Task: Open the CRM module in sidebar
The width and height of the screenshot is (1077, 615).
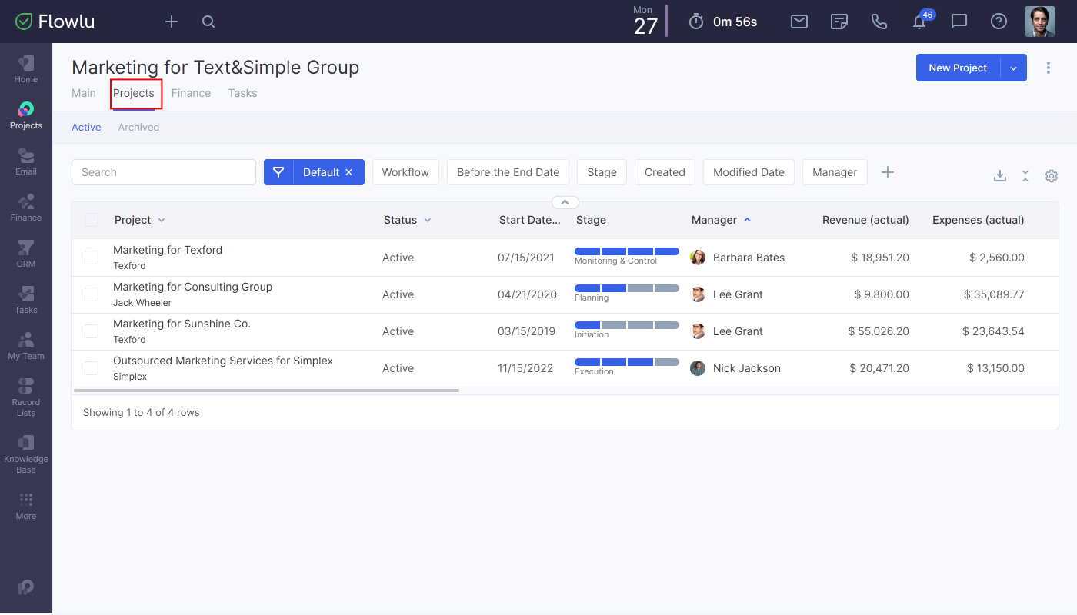Action: tap(25, 254)
